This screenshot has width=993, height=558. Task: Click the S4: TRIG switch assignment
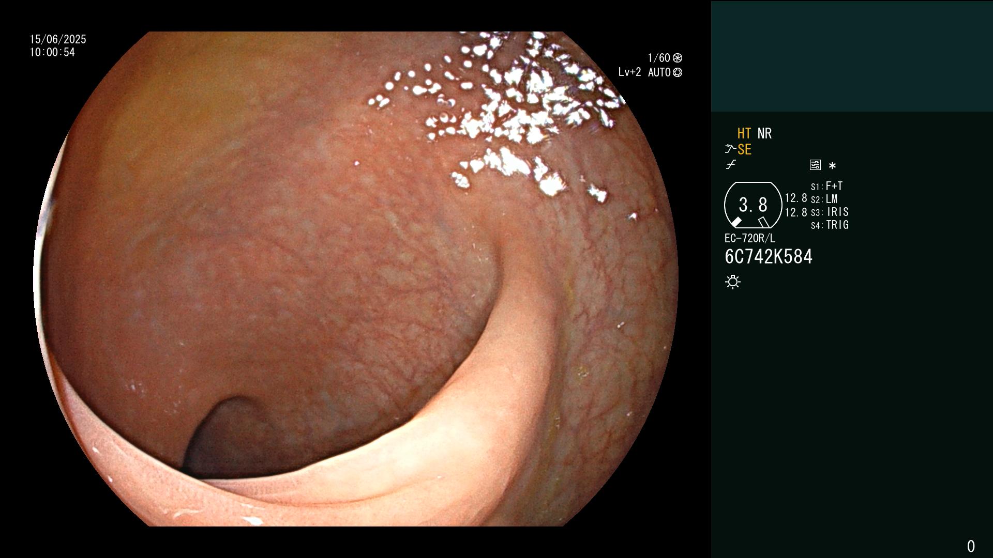pyautogui.click(x=830, y=225)
